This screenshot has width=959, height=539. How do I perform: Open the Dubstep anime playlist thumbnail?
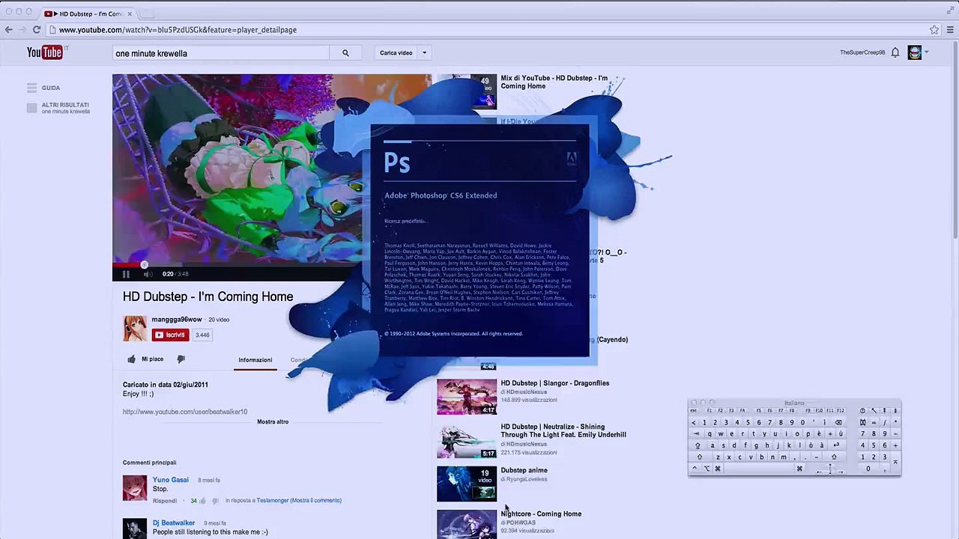467,484
